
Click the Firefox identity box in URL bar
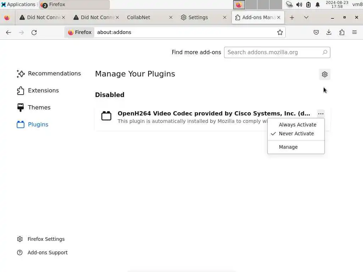80,32
